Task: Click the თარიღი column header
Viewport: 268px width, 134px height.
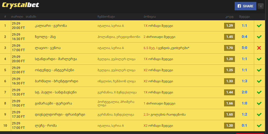Action: click(x=17, y=17)
